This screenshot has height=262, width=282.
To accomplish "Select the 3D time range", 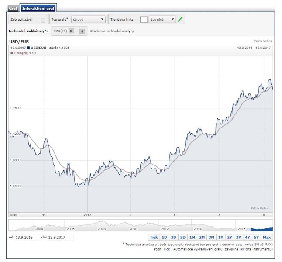I will (173, 238).
